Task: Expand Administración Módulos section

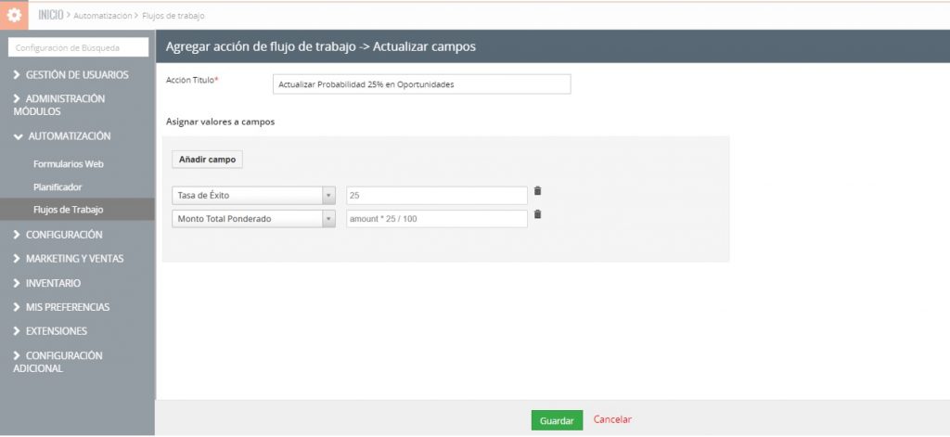Action: pyautogui.click(x=65, y=105)
